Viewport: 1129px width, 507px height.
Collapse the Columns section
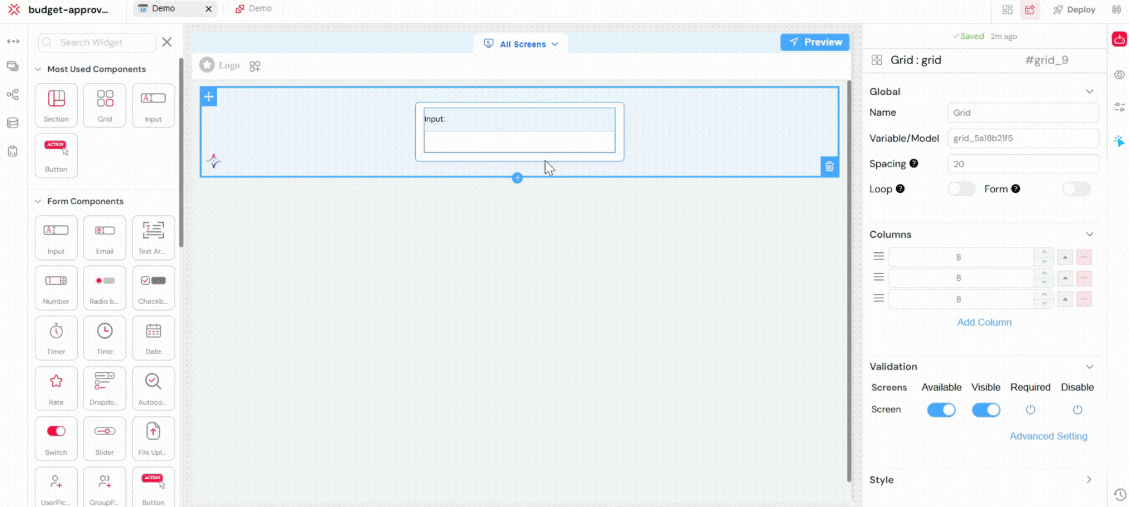click(1089, 234)
